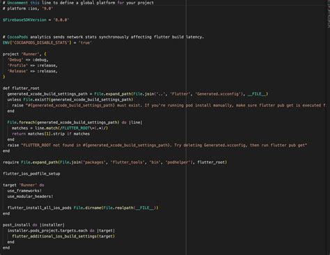This screenshot has height=255, width=330.
Task: Click the "matches = line.match" line
Action: pos(60,128)
